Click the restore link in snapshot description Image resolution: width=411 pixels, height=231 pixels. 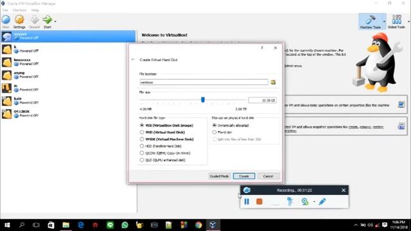pos(378,127)
